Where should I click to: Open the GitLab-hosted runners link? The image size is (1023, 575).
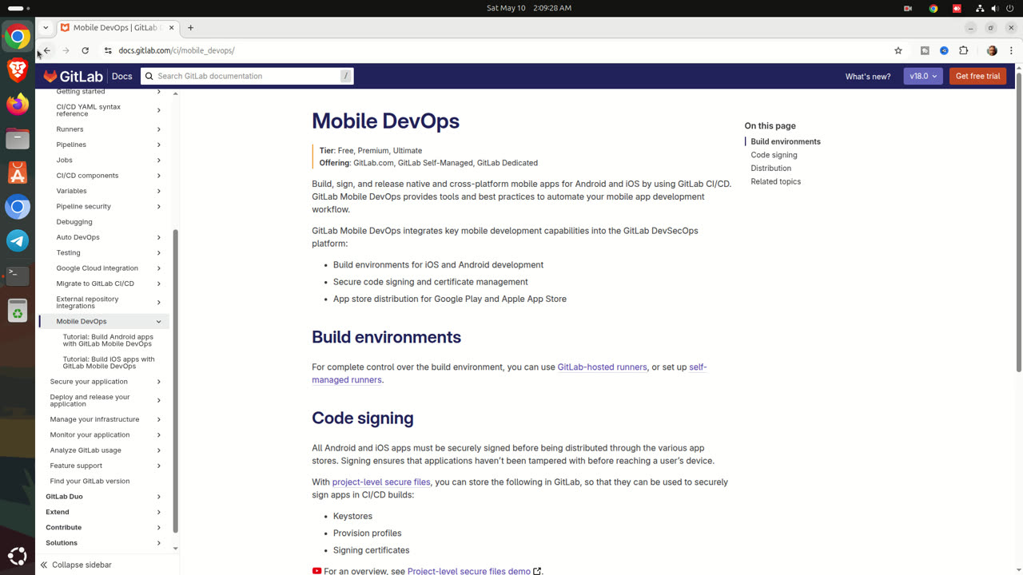tap(602, 367)
